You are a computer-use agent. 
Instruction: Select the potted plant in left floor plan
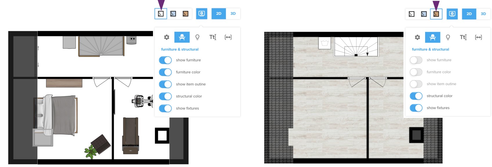91,152
